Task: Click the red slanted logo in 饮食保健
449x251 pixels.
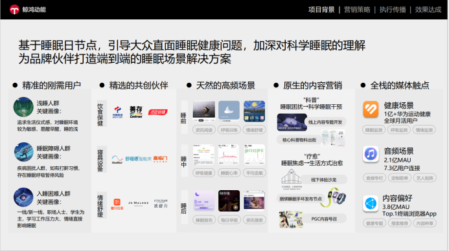Action: (158, 112)
